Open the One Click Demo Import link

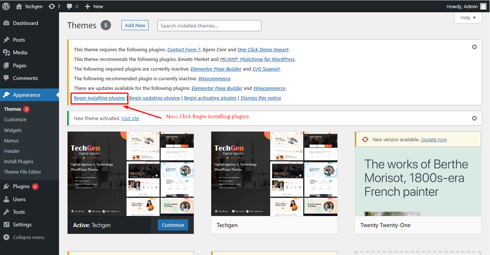tap(263, 49)
